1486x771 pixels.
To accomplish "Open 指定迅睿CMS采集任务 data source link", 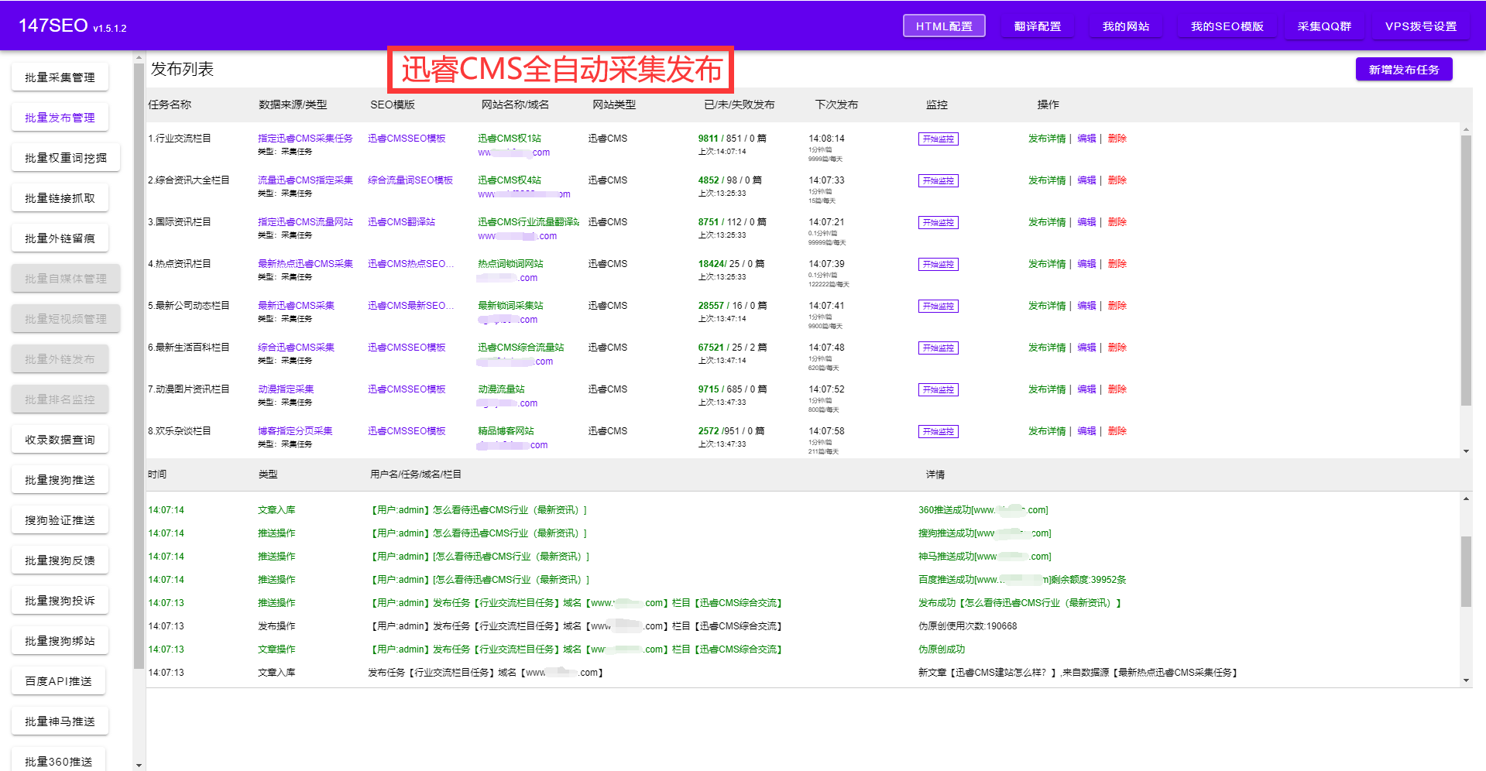I will click(x=305, y=139).
